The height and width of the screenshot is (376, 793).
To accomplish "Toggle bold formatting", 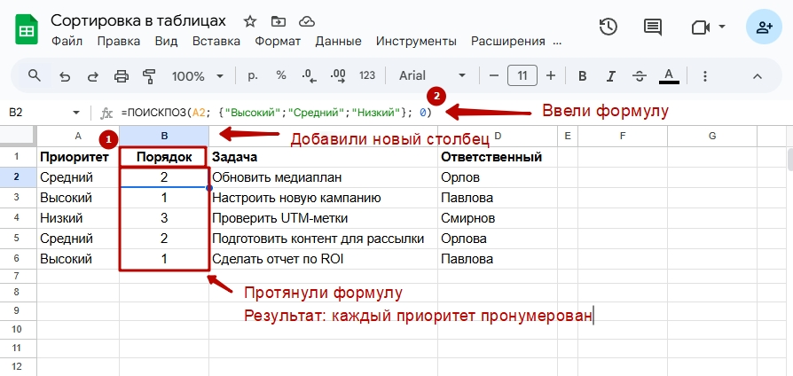I will (x=583, y=76).
